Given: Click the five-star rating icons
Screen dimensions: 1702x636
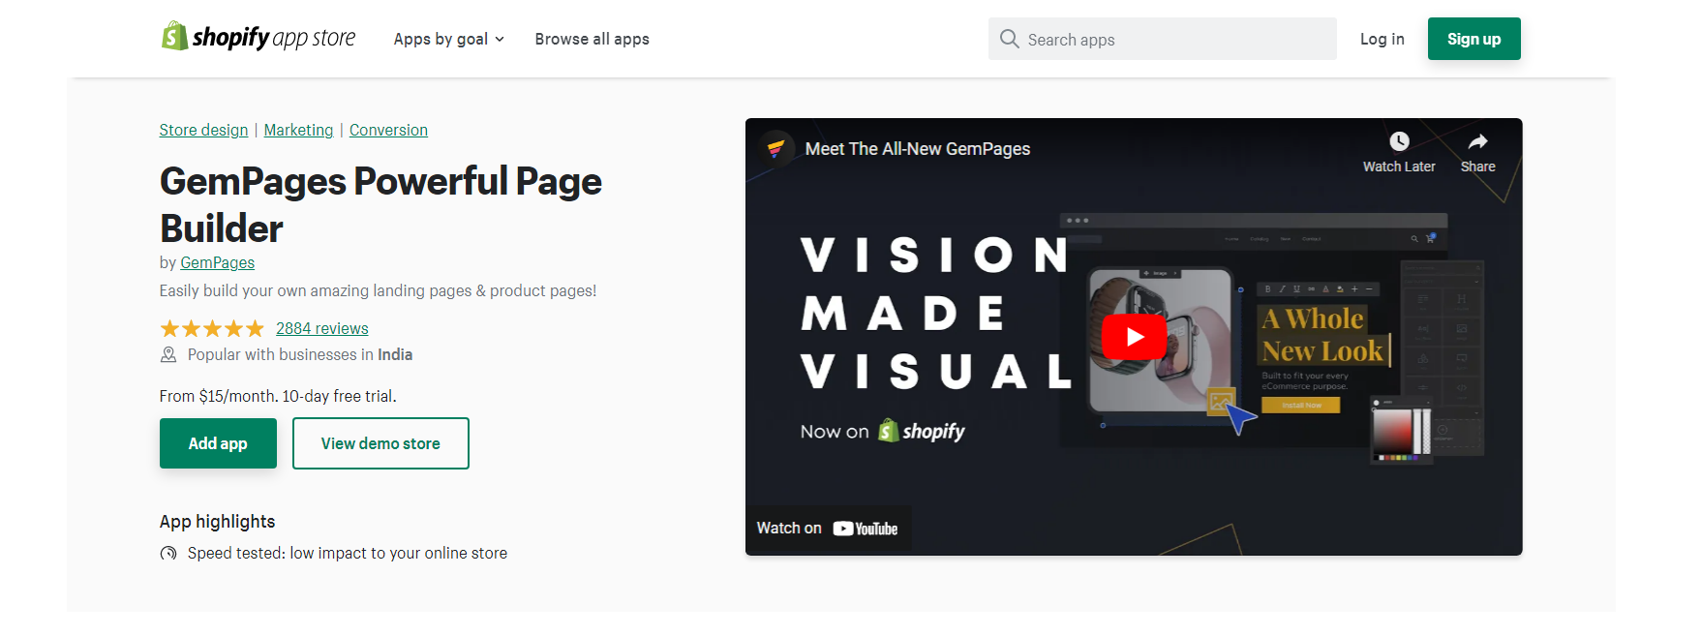Looking at the screenshot, I should click(x=212, y=329).
